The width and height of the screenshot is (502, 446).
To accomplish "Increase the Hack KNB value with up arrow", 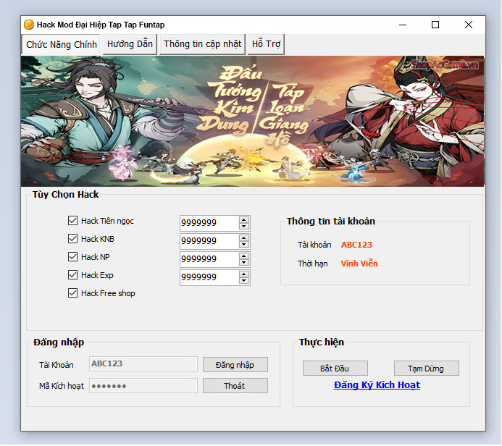I will click(244, 237).
